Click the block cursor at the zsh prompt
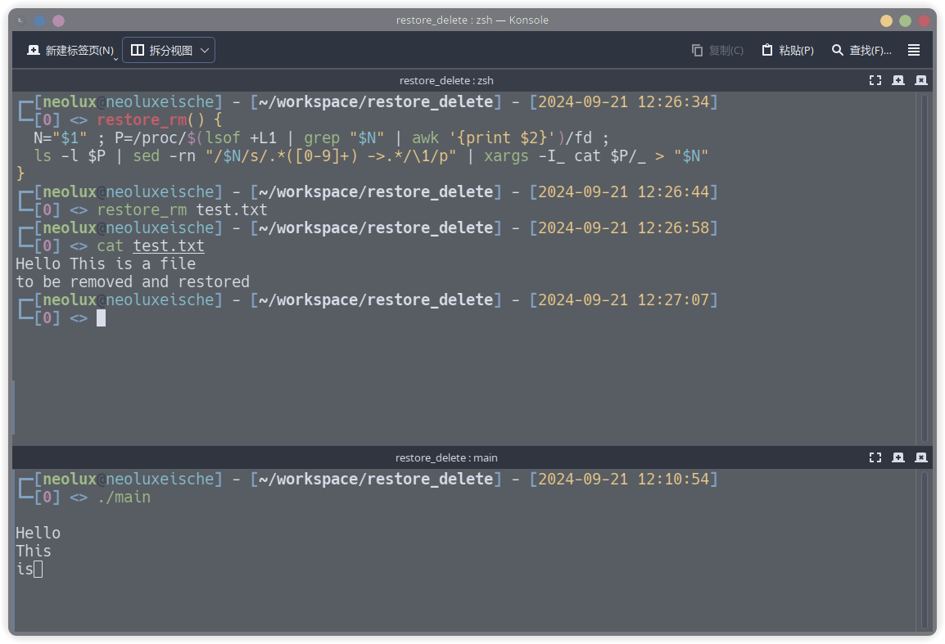 click(102, 318)
